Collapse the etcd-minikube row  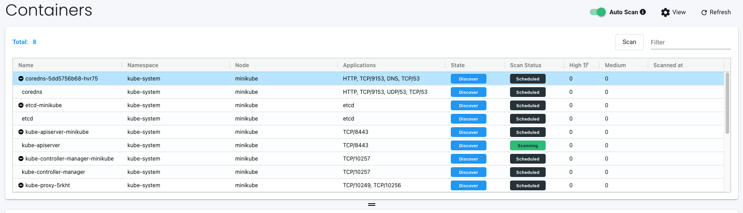point(21,105)
